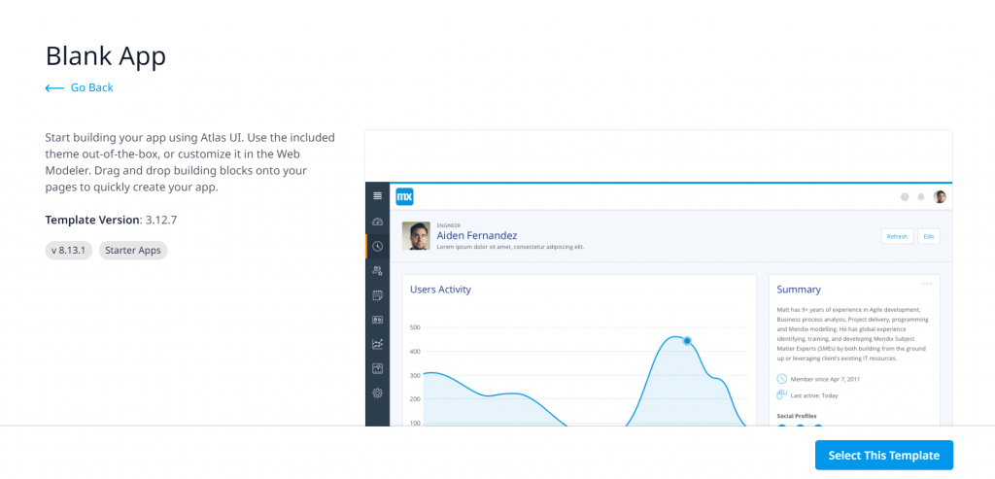Click the ENGINEER label above the name
The width and height of the screenshot is (995, 479).
[x=449, y=225]
